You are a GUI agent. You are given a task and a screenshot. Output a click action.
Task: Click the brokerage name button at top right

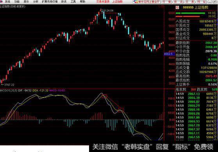[147, 2]
